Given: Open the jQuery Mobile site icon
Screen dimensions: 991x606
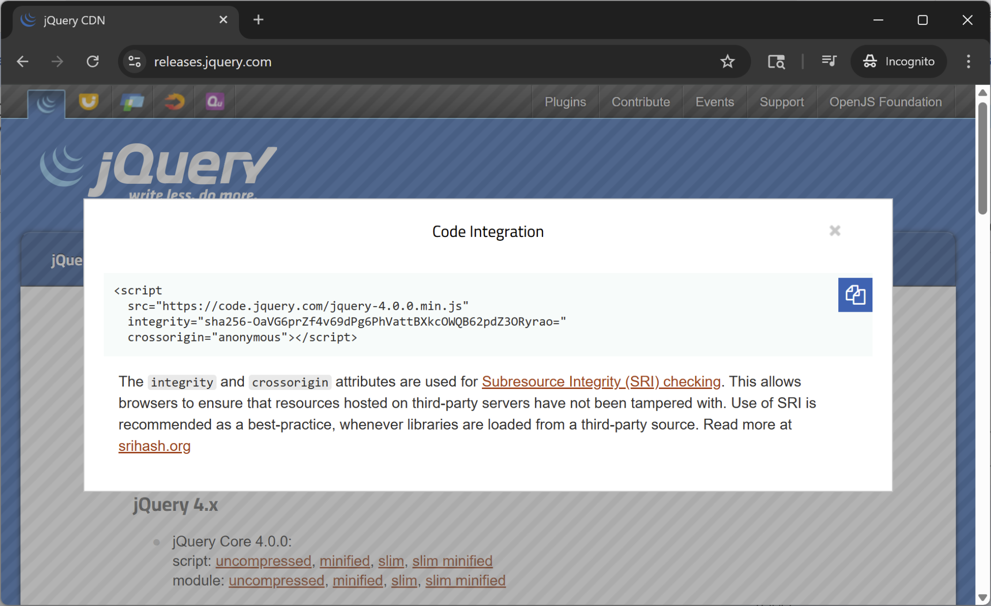Looking at the screenshot, I should coord(132,102).
